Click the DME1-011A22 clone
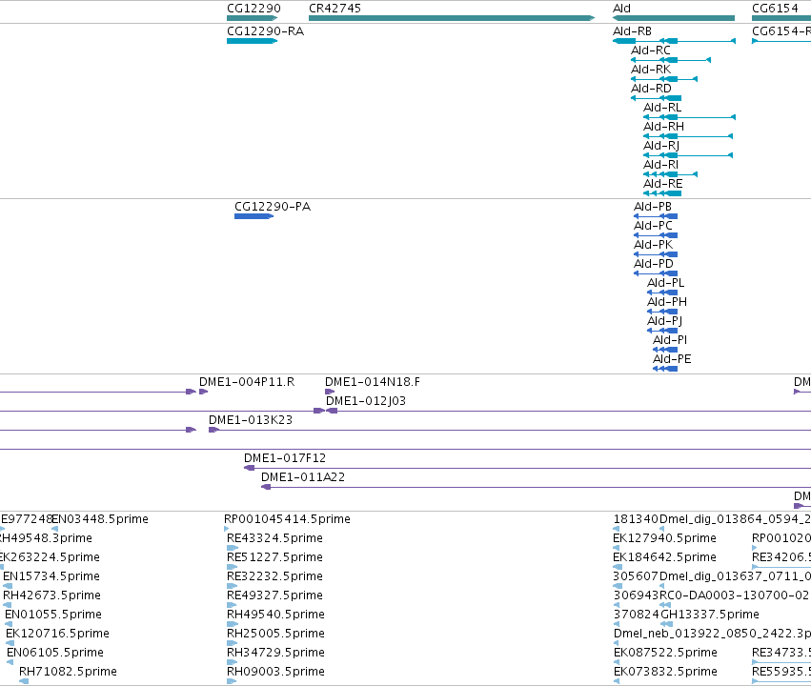The width and height of the screenshot is (811, 686). coord(536,488)
